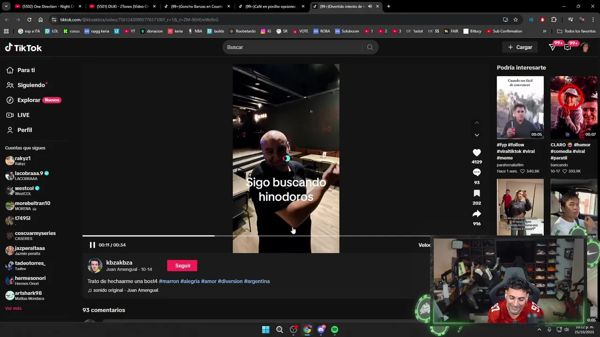Like the video with heart icon
The image size is (600, 337).
(477, 153)
